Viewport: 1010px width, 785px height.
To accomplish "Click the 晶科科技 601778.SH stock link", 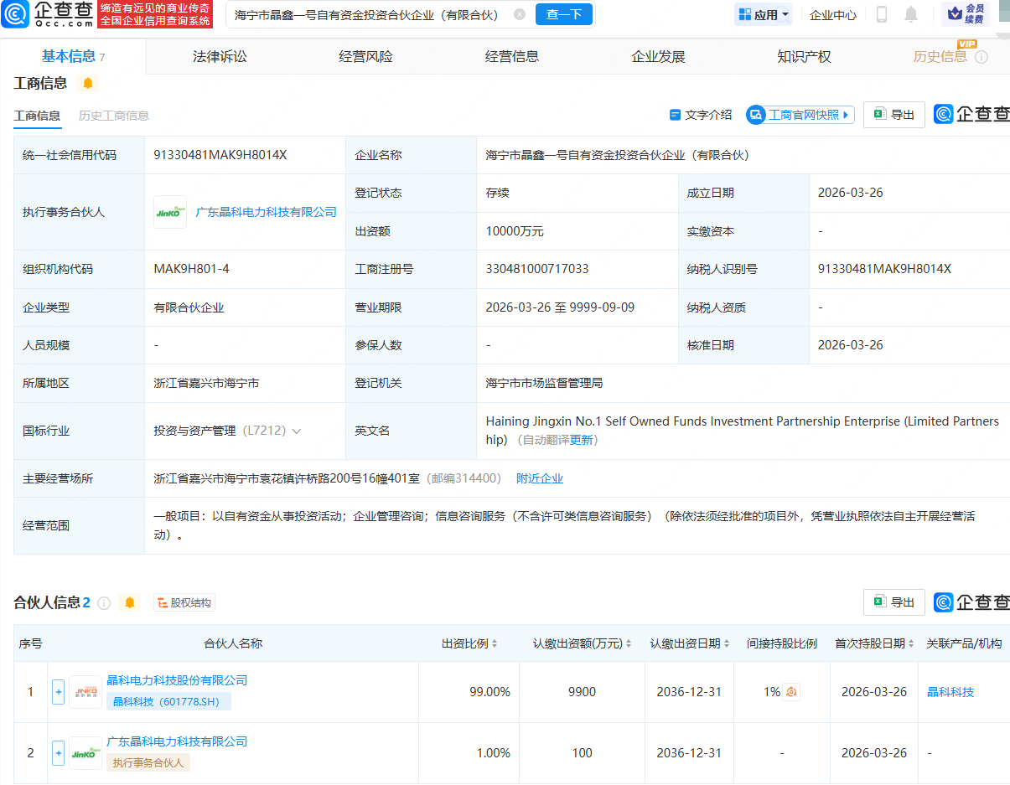I will [x=168, y=701].
